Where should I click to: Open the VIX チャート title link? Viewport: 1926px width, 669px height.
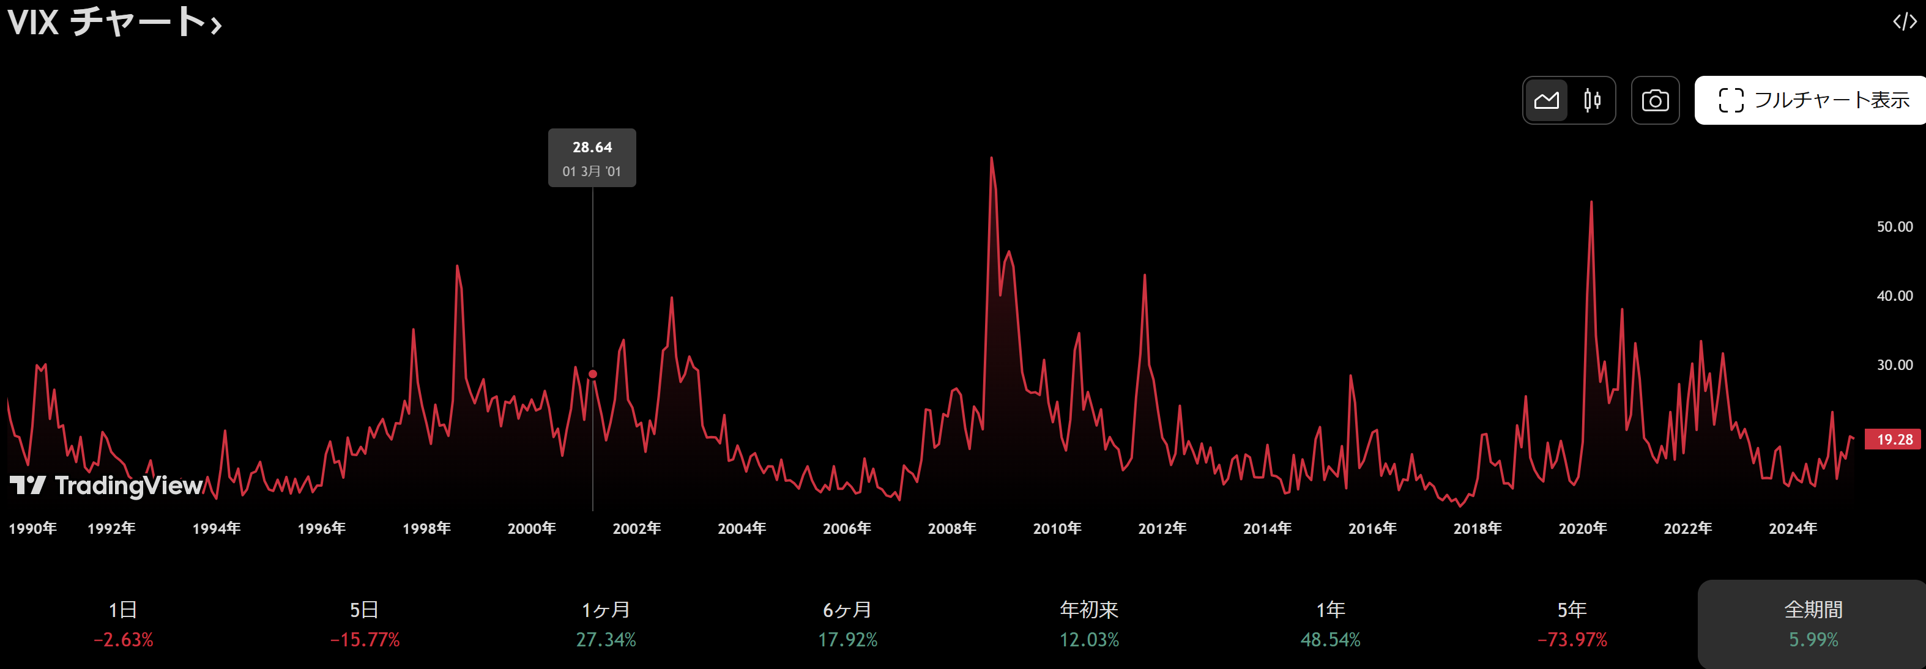pyautogui.click(x=105, y=21)
